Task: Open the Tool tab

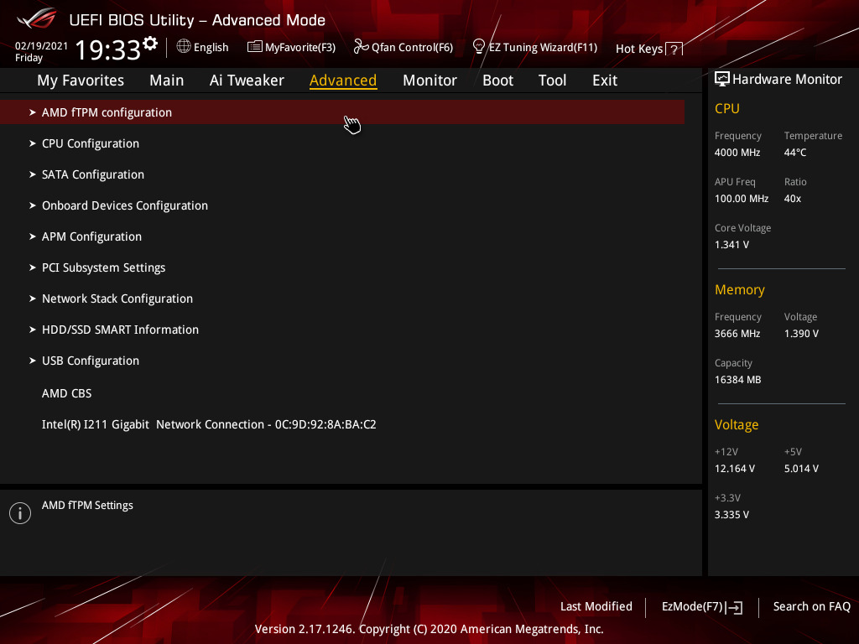Action: tap(552, 80)
